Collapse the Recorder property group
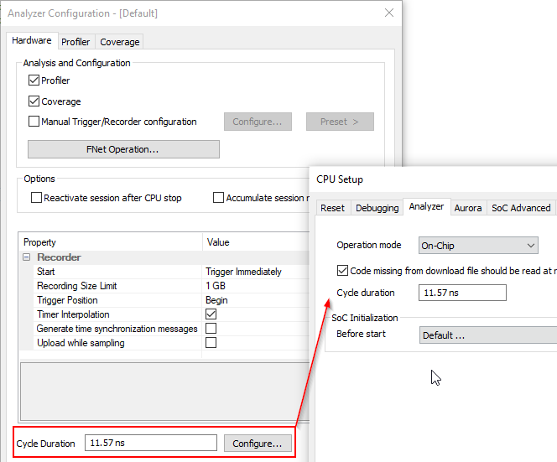557x462 pixels. coord(26,257)
